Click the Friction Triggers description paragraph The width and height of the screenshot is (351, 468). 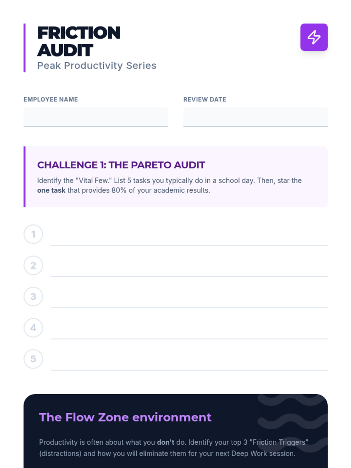click(x=173, y=448)
